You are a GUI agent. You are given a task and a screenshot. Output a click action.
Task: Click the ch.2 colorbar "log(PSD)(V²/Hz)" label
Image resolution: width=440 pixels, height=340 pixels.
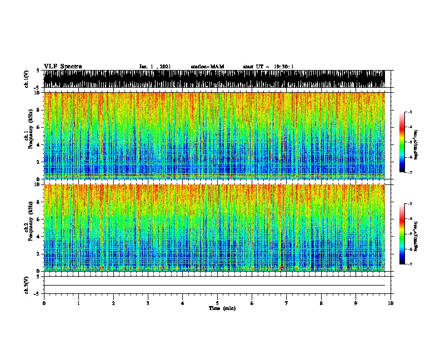click(x=416, y=236)
